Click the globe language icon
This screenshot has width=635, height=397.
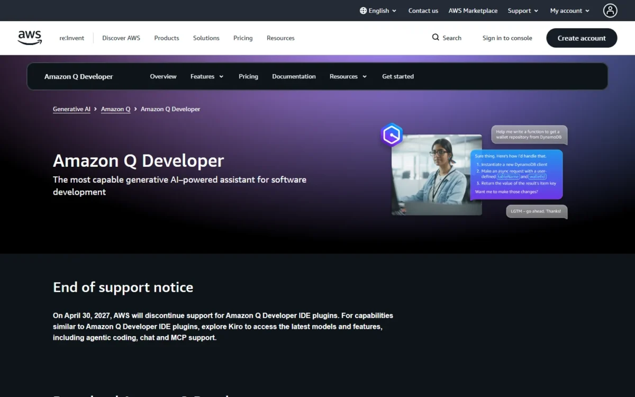pyautogui.click(x=363, y=11)
